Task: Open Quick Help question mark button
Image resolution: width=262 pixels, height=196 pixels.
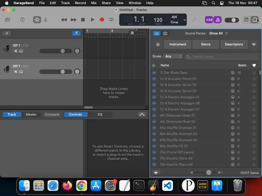Action: tap(22, 20)
